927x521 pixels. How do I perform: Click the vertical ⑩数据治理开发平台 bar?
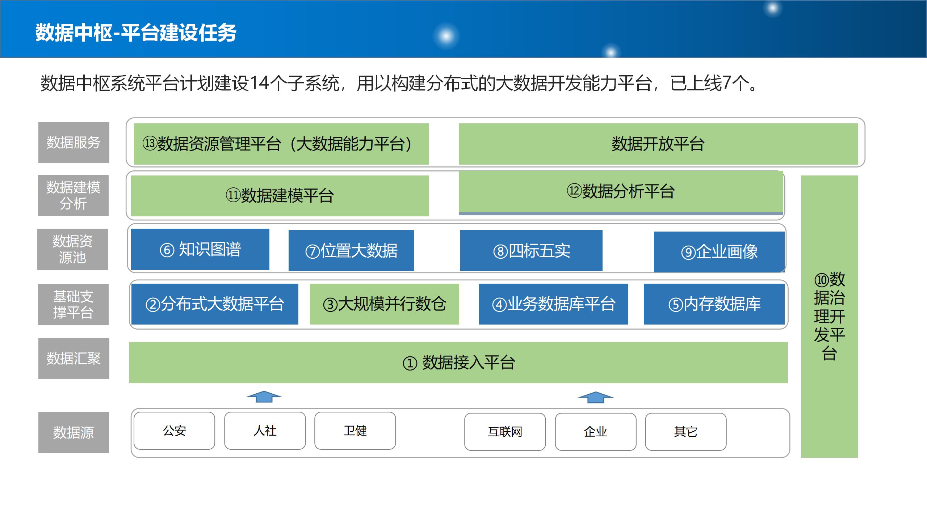click(x=829, y=317)
